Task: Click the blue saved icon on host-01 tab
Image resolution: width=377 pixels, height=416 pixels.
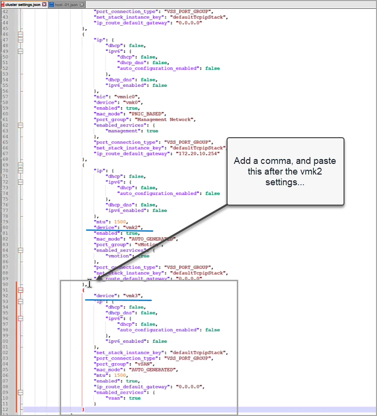Action: (51, 4)
